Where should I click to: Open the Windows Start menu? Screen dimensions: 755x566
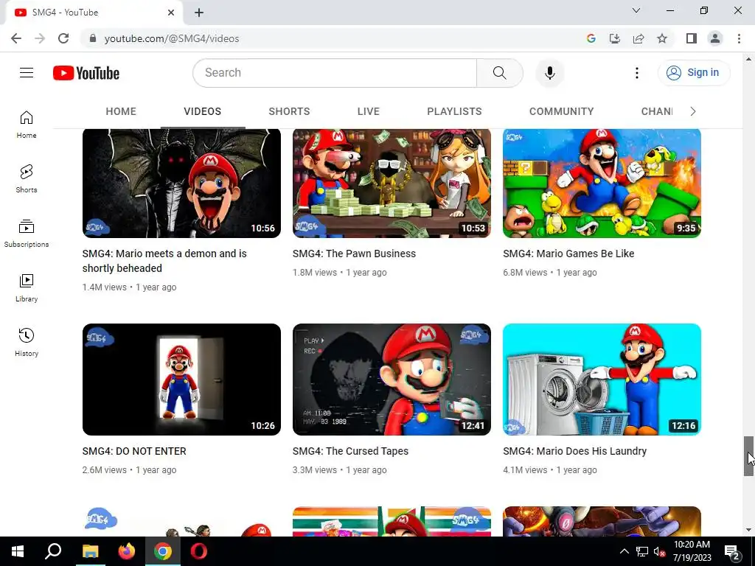coord(18,551)
